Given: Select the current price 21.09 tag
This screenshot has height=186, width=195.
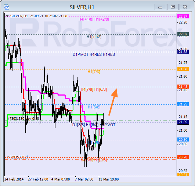Looking at the screenshot, I should [183, 122].
